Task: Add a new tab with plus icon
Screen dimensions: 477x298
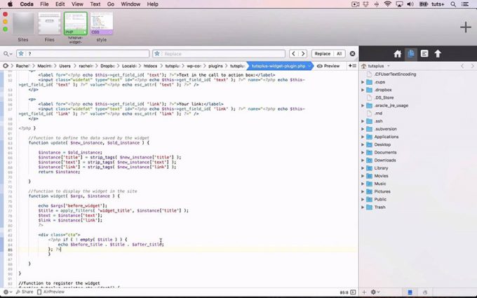Action: pos(464,27)
